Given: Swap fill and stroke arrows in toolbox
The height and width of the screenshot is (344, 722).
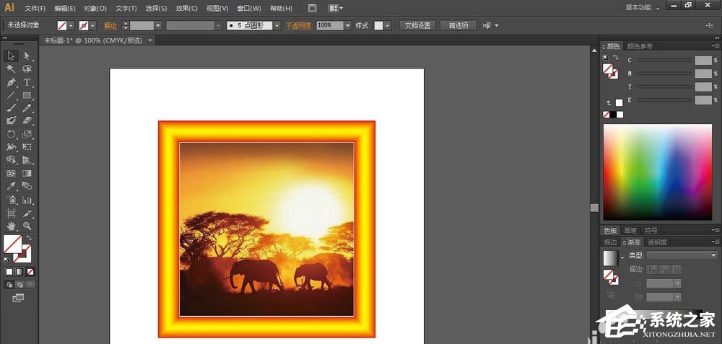Looking at the screenshot, I should (x=30, y=237).
